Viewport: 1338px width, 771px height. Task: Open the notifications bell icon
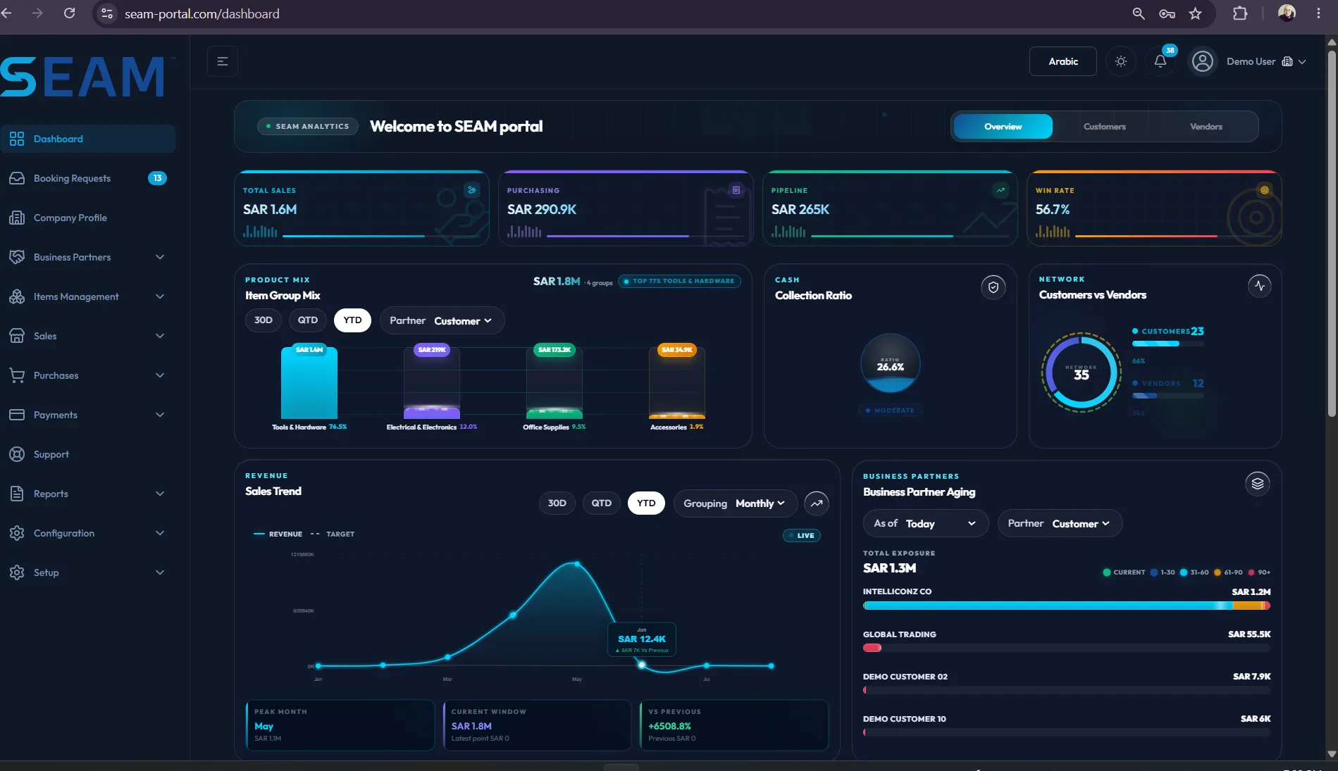click(x=1160, y=61)
